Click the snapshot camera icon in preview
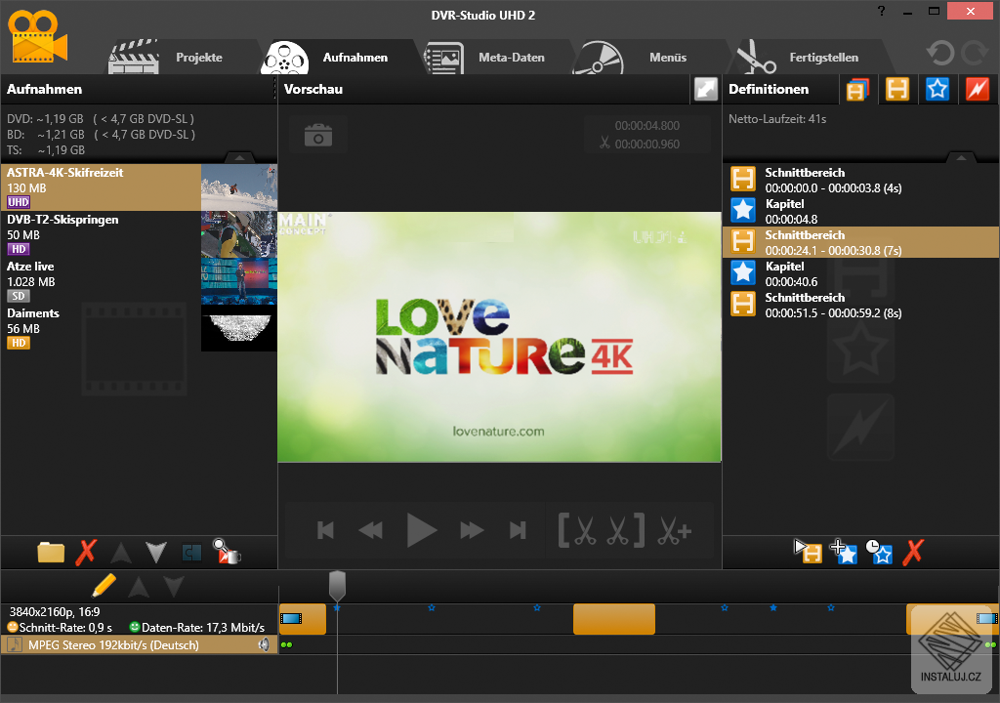The width and height of the screenshot is (1000, 703). point(317,137)
